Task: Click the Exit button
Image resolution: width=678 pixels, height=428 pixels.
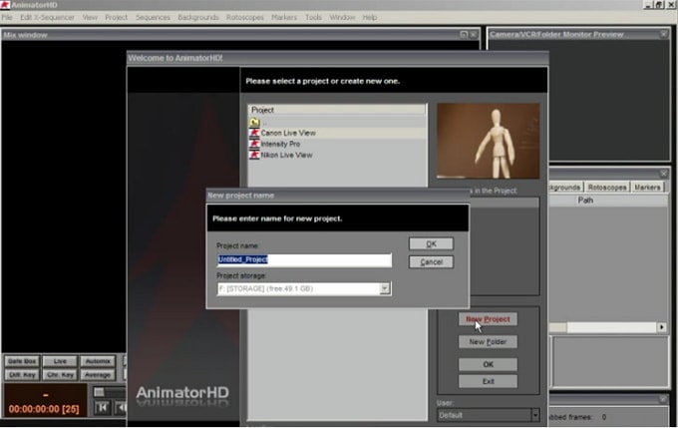Action: point(488,381)
